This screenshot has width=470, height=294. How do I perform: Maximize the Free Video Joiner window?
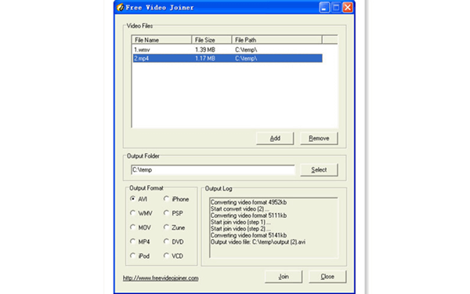(336, 8)
